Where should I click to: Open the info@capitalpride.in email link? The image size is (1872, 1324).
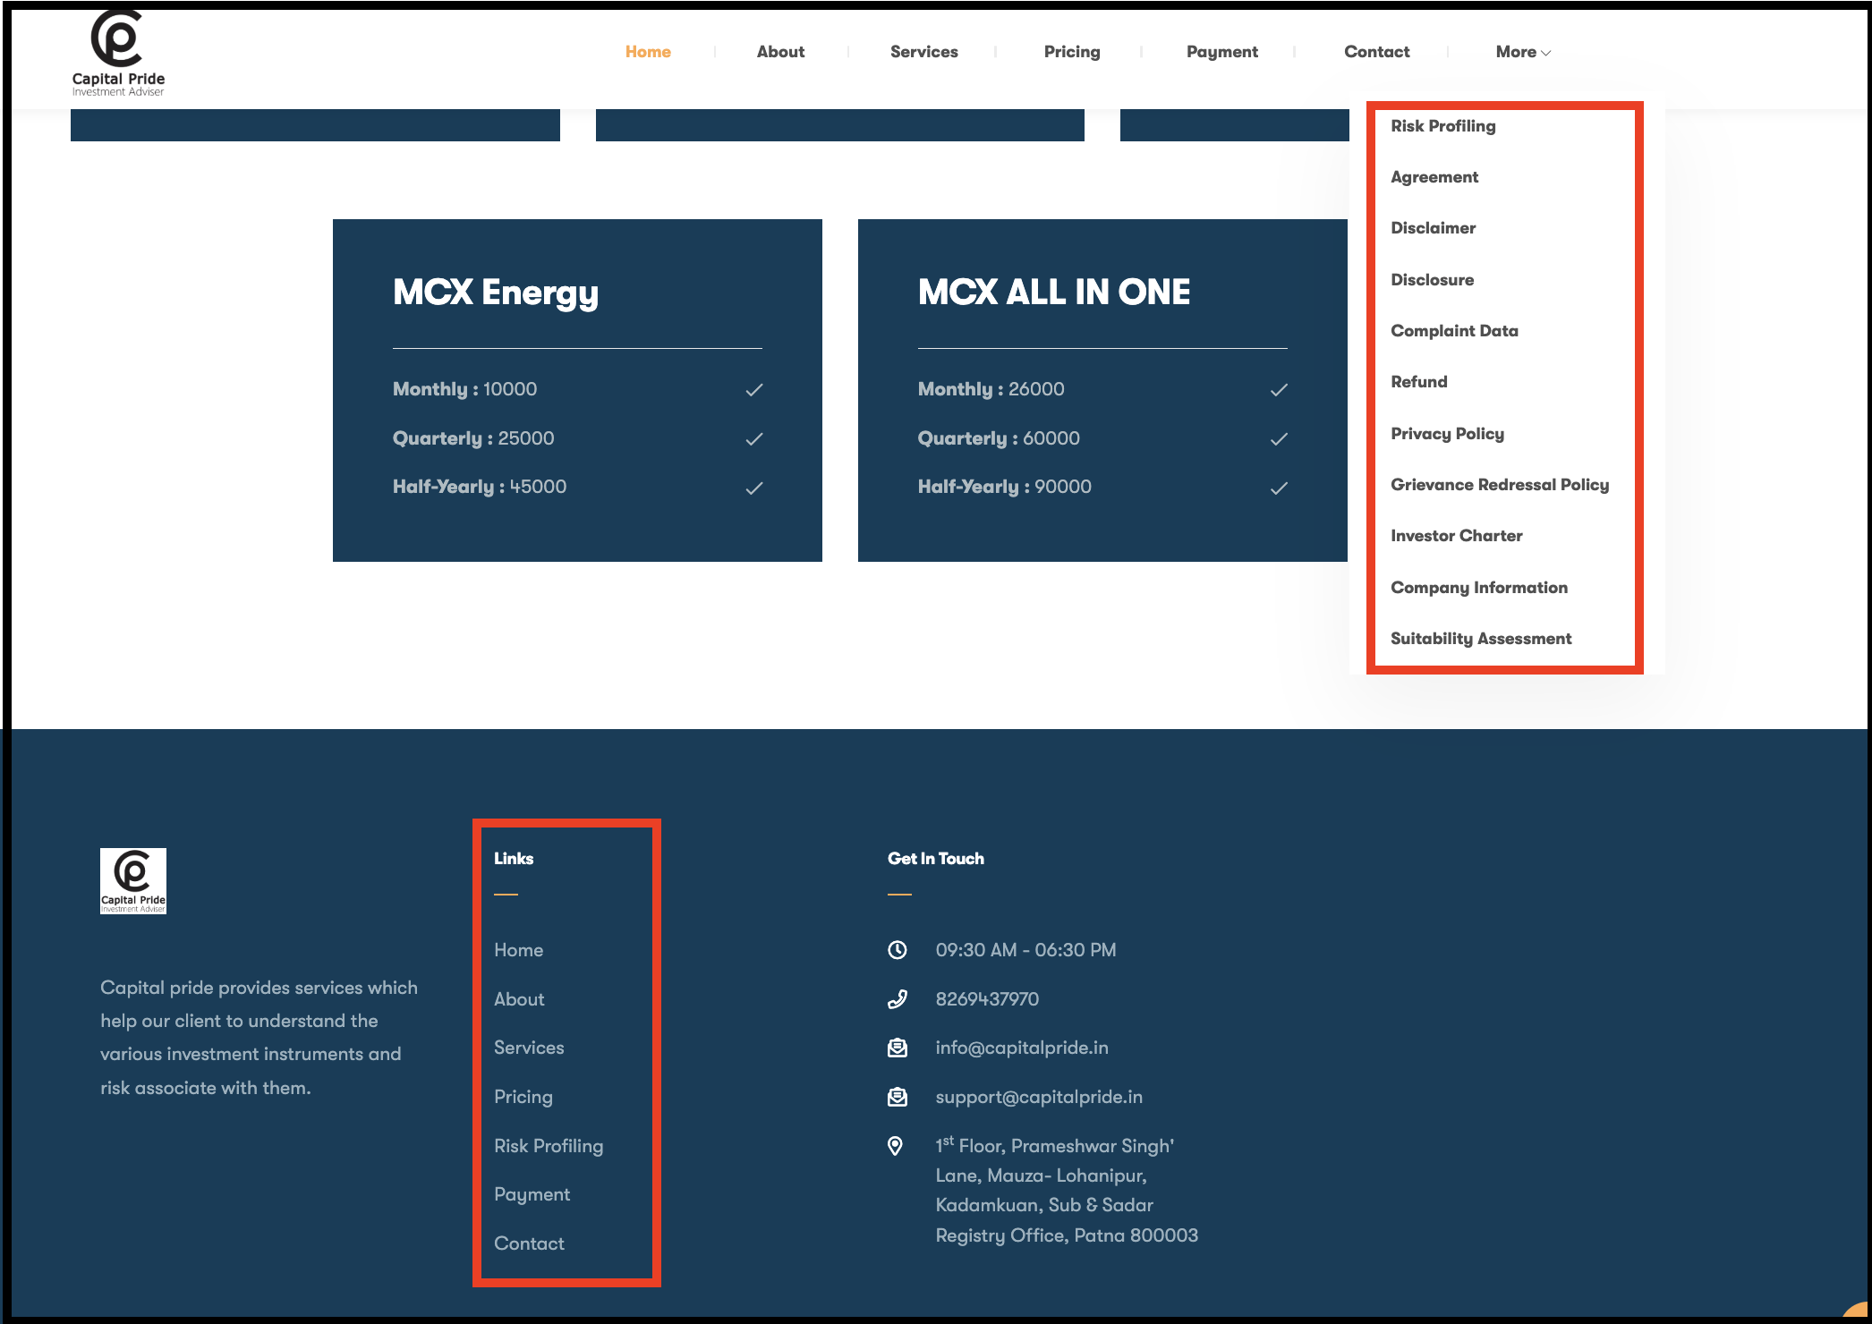coord(1022,1048)
